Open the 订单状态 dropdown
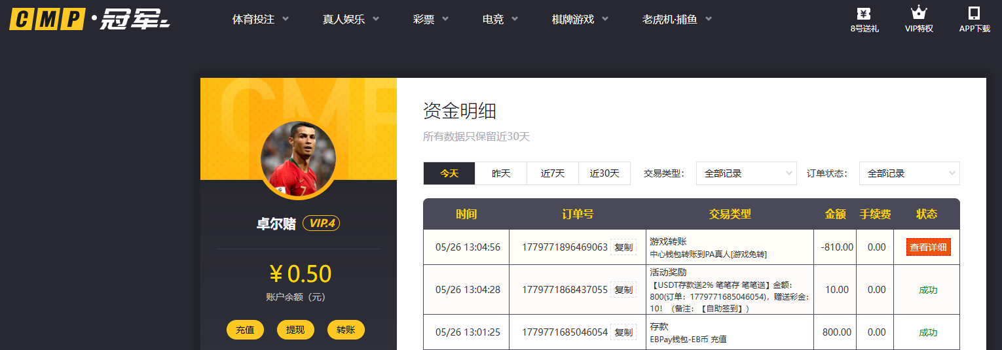1002x350 pixels. (910, 173)
